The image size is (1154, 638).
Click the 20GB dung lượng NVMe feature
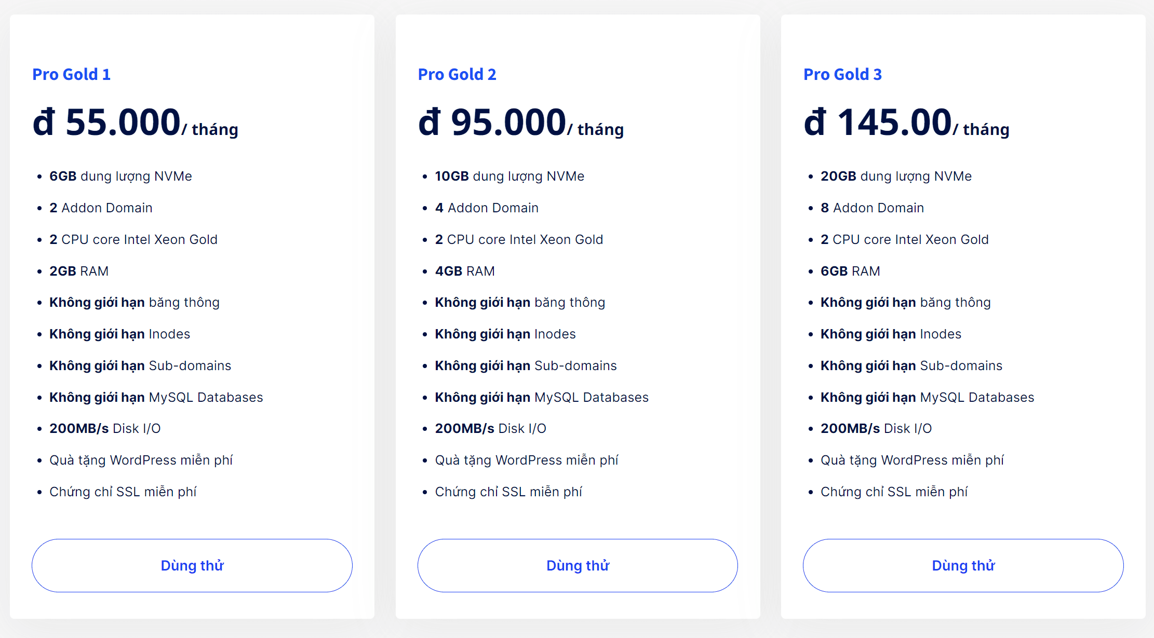tap(896, 177)
